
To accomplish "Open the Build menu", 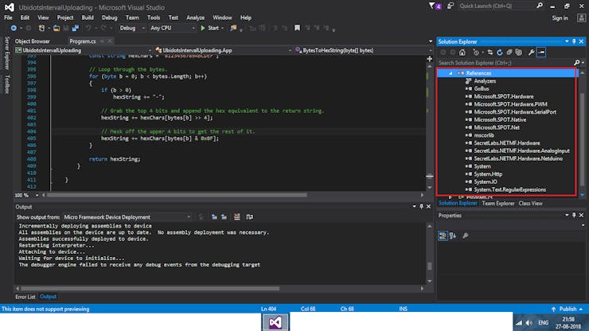I will [x=88, y=18].
